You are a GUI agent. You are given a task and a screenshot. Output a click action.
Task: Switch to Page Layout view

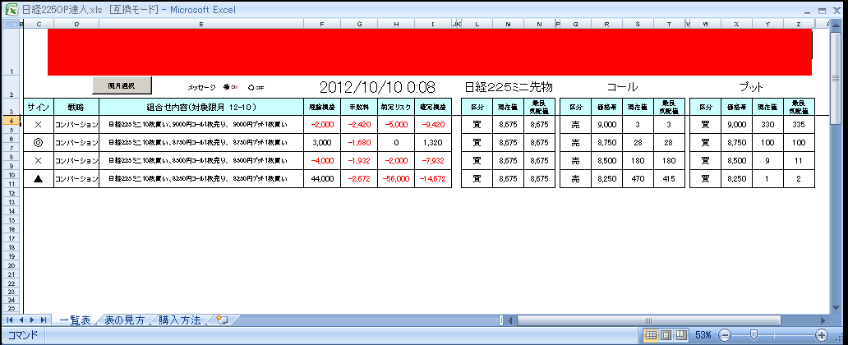coord(667,334)
